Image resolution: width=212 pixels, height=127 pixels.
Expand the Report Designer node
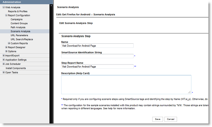point(6,47)
